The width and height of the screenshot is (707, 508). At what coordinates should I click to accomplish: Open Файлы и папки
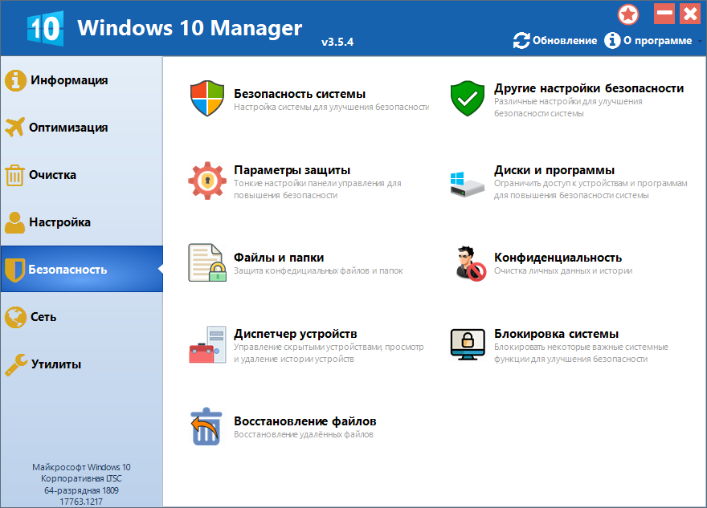[x=279, y=258]
